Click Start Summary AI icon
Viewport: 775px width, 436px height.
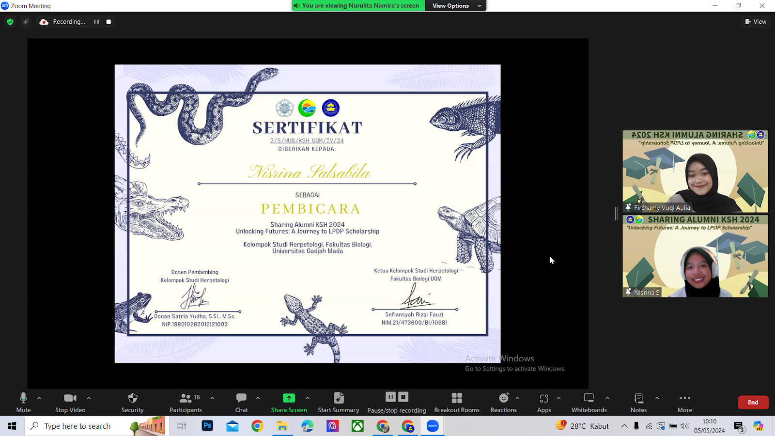(x=339, y=403)
